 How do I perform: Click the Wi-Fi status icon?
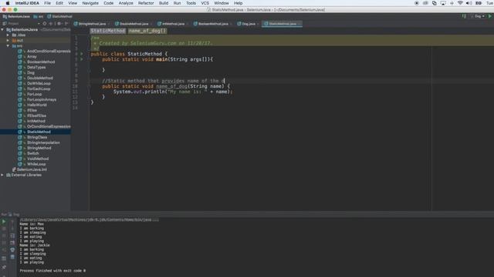click(460, 3)
